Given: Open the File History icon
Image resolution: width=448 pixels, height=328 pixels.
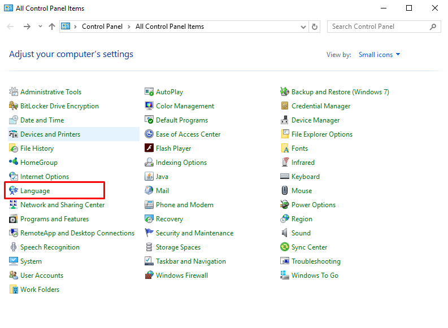Looking at the screenshot, I should click(14, 148).
